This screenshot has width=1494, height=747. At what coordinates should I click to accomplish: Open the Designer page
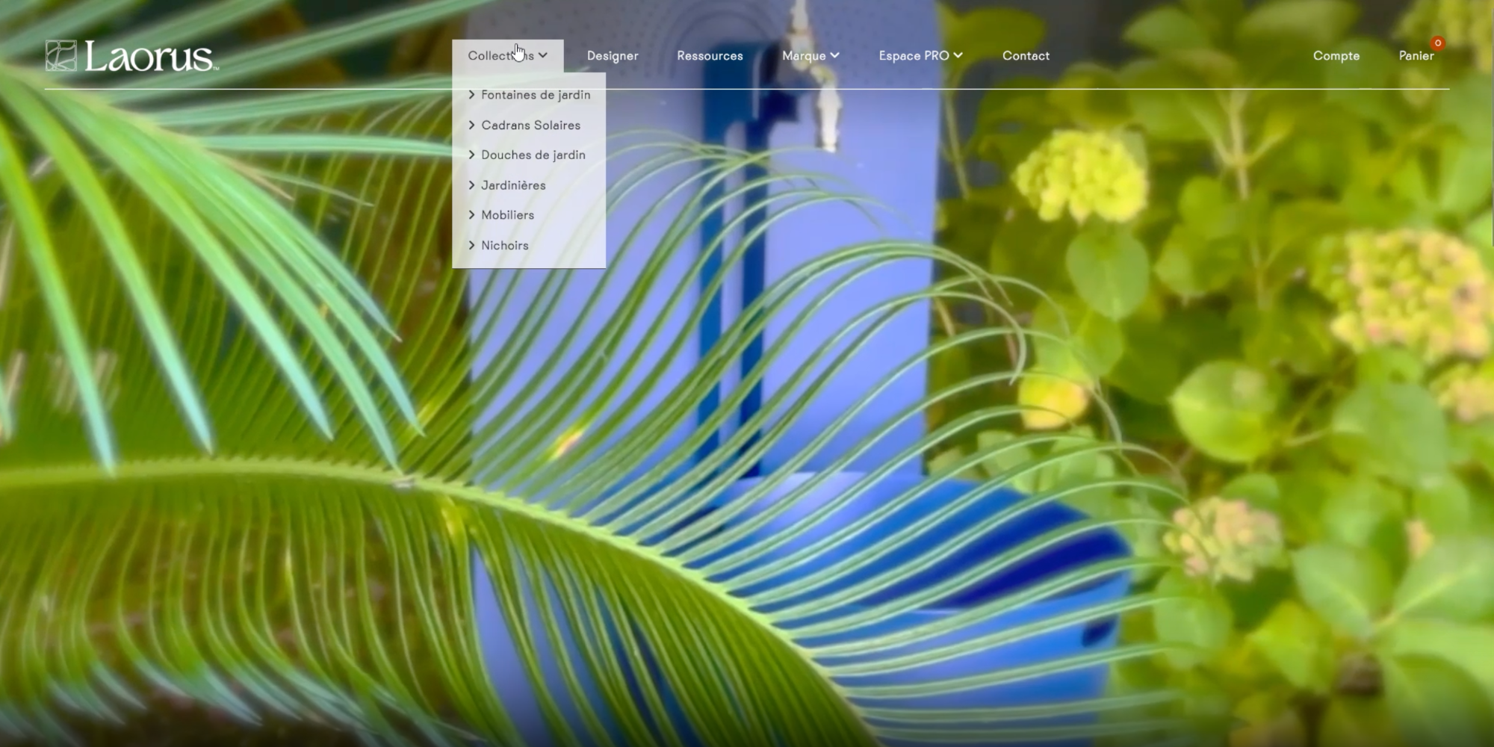point(613,56)
